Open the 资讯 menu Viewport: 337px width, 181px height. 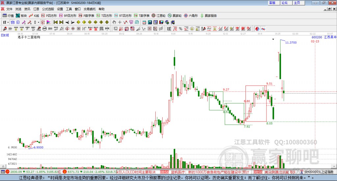(27, 9)
